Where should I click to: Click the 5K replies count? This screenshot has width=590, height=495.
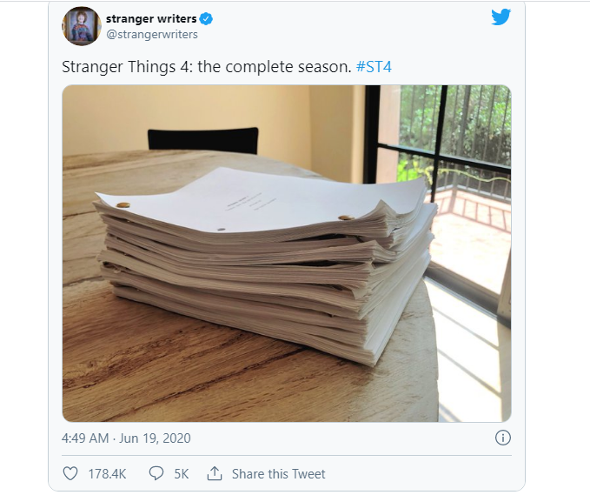(182, 473)
